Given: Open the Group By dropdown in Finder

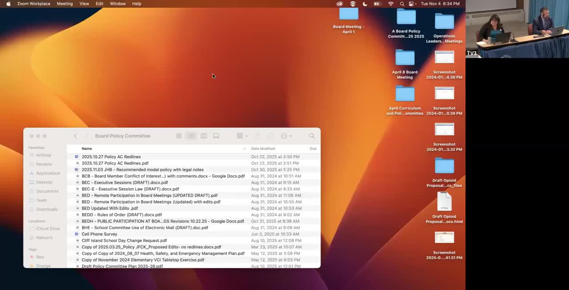Looking at the screenshot, I should pos(242,136).
